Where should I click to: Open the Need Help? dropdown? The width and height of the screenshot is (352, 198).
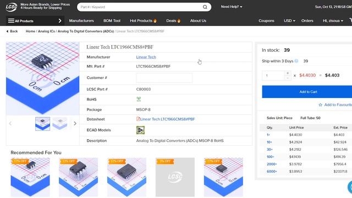click(232, 7)
